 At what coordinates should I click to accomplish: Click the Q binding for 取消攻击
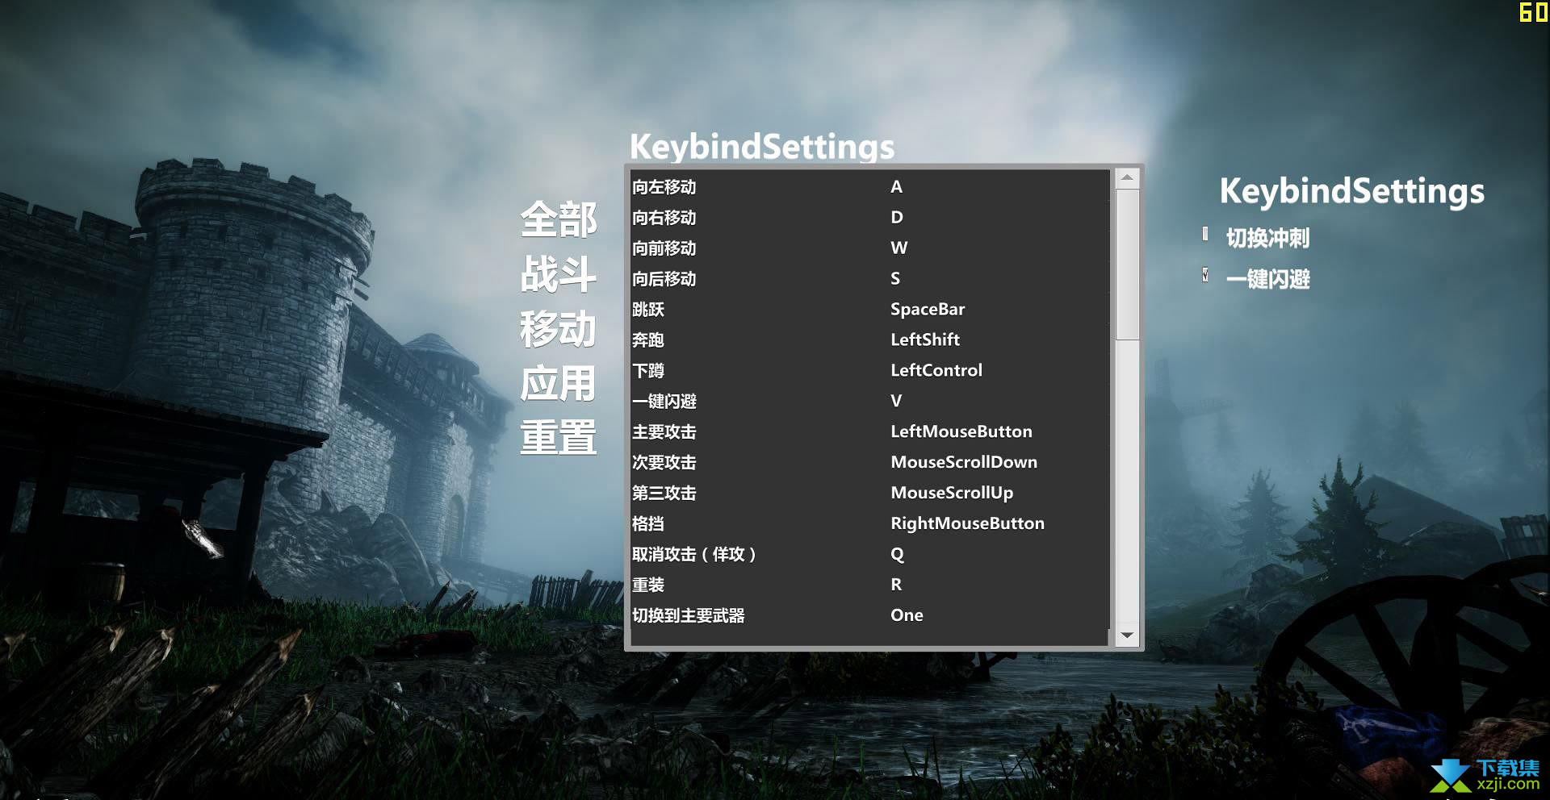tap(897, 555)
